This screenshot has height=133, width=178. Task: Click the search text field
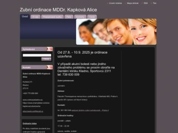37,55
